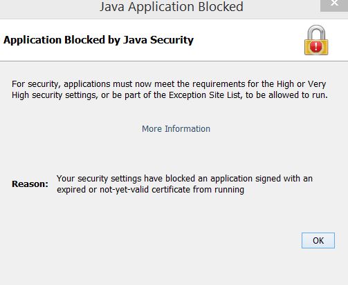Click the expired certificate reason message
Screen dimensions: 348x285
(x=185, y=184)
